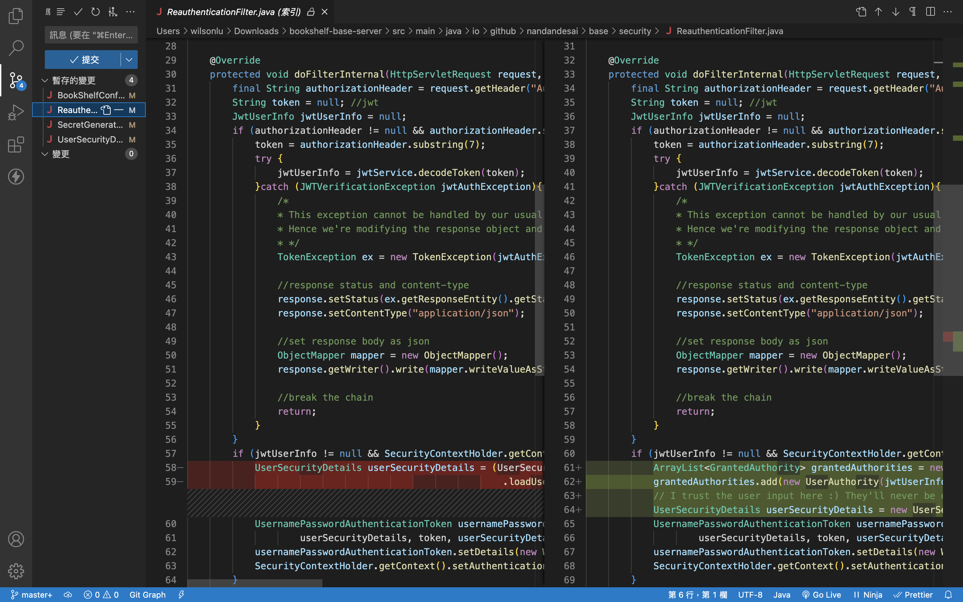Go to next change arrow
Image resolution: width=963 pixels, height=602 pixels.
pos(895,12)
